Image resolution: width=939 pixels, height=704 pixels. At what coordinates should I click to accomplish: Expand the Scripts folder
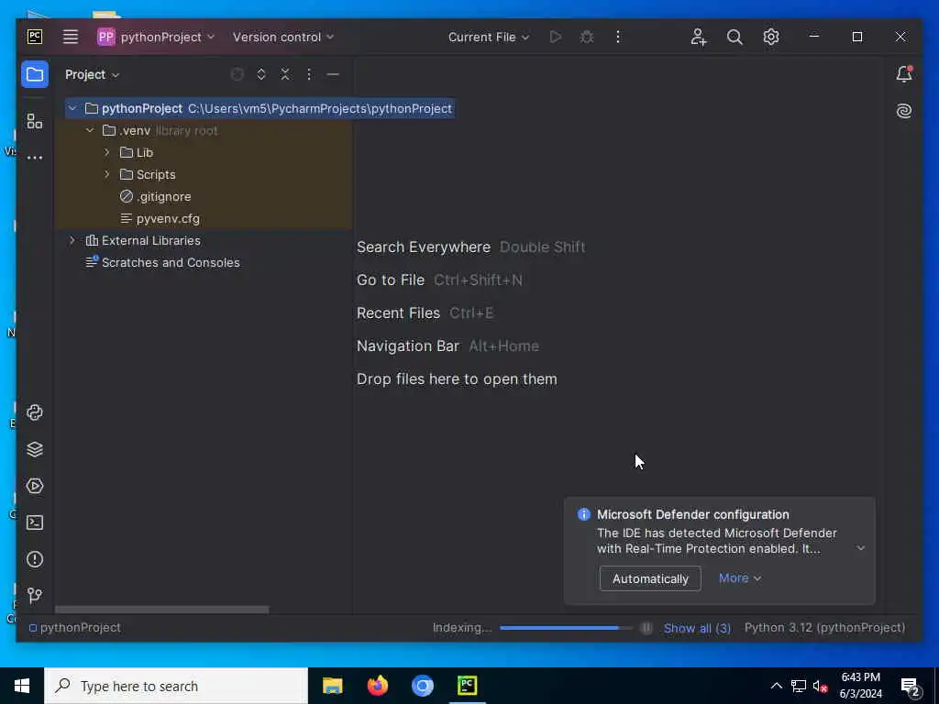point(107,175)
